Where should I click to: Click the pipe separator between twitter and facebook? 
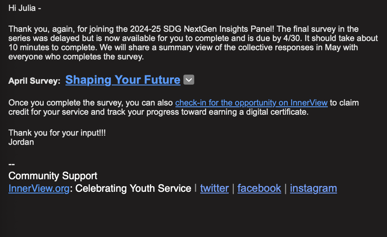233,188
